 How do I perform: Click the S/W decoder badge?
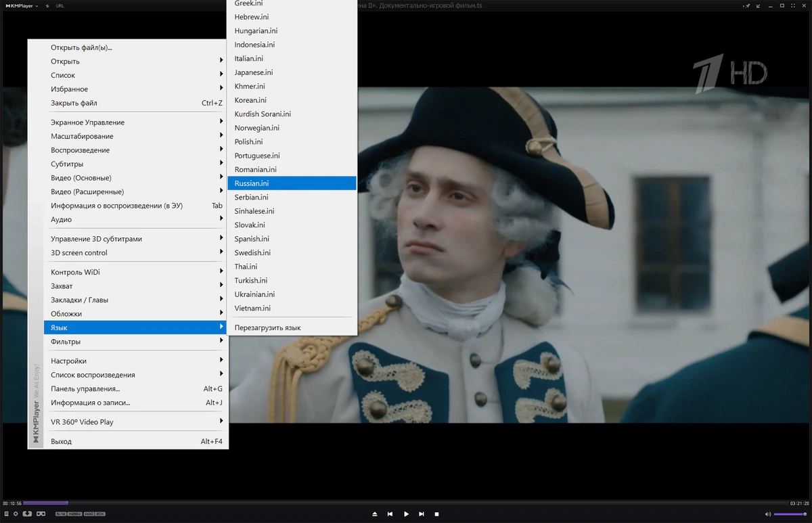pos(61,514)
